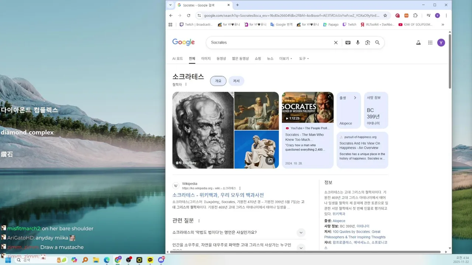The height and width of the screenshot is (265, 472).
Task: Click the horizontal page scrollbar
Action: pyautogui.click(x=305, y=252)
